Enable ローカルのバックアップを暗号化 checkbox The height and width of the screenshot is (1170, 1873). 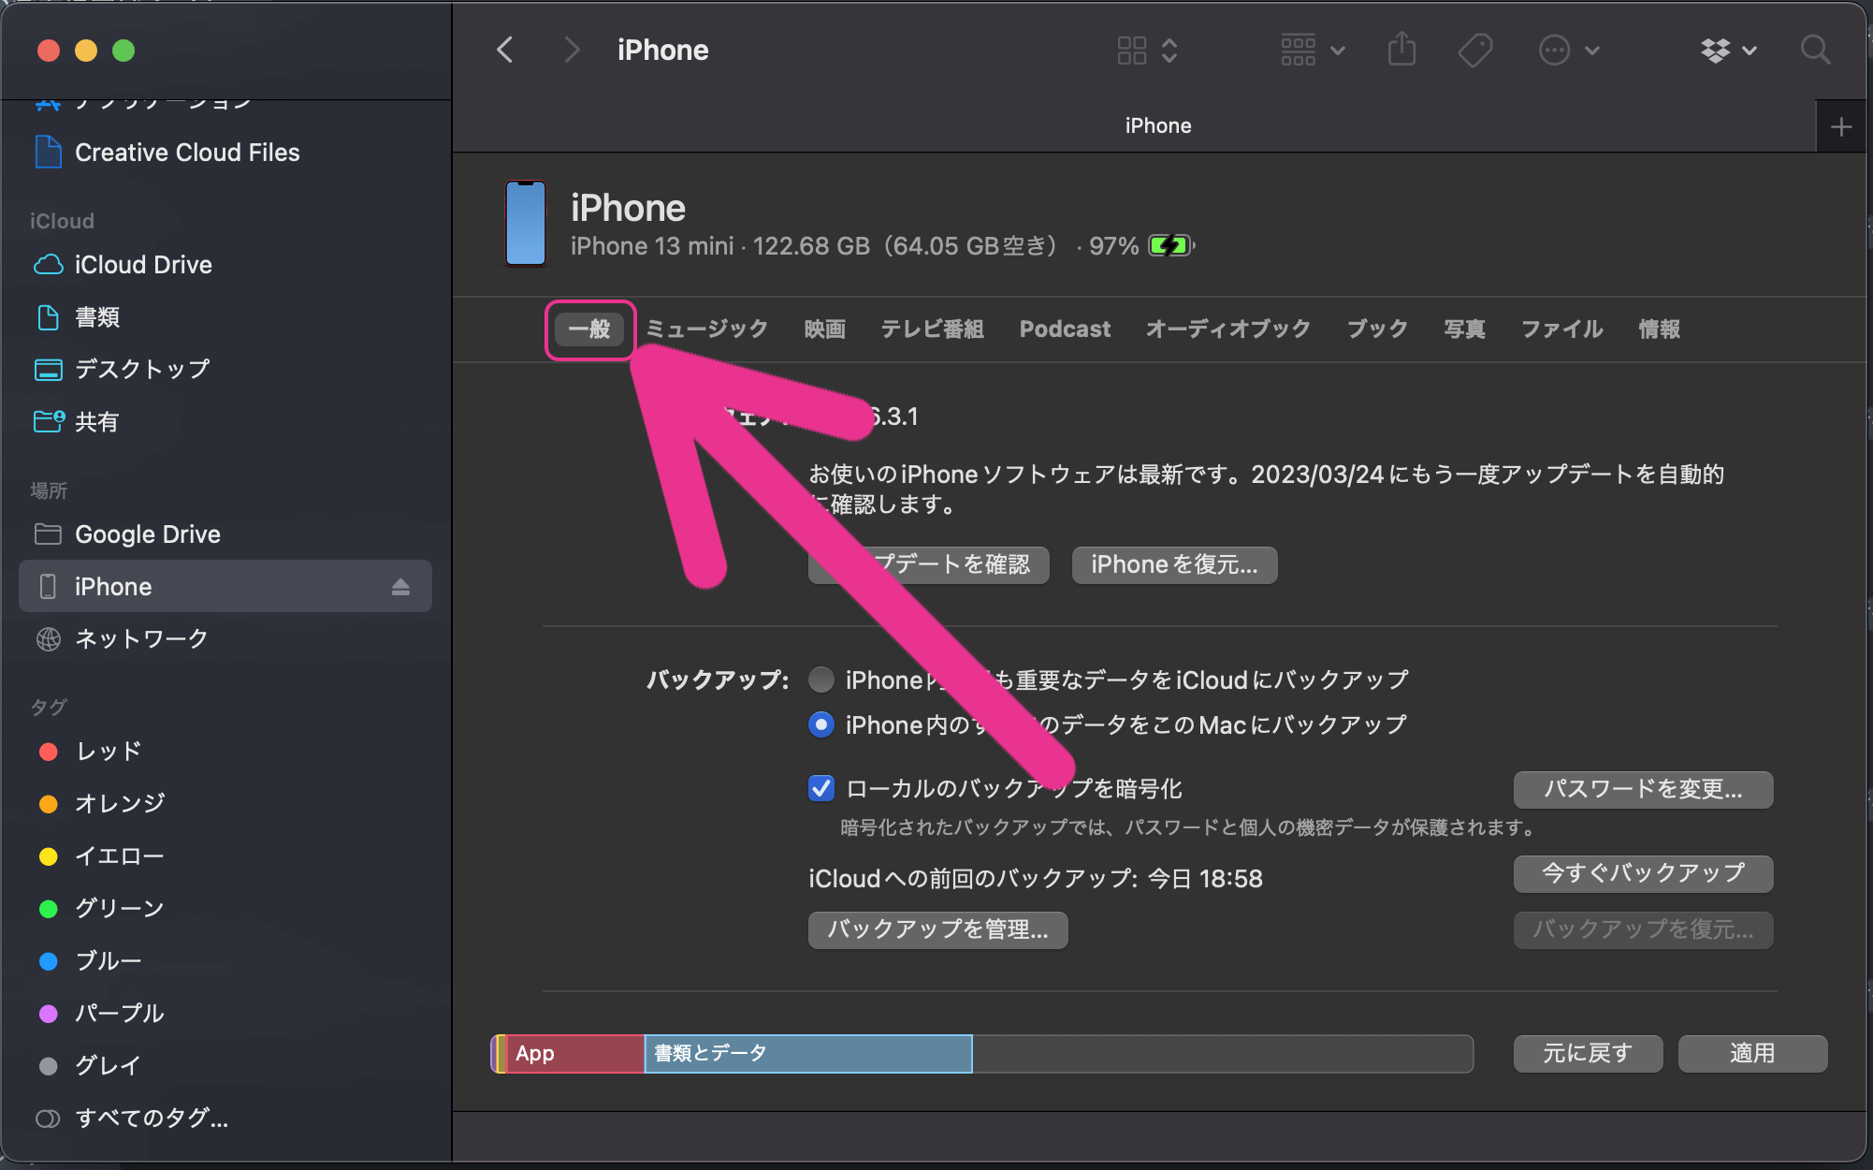(x=820, y=788)
